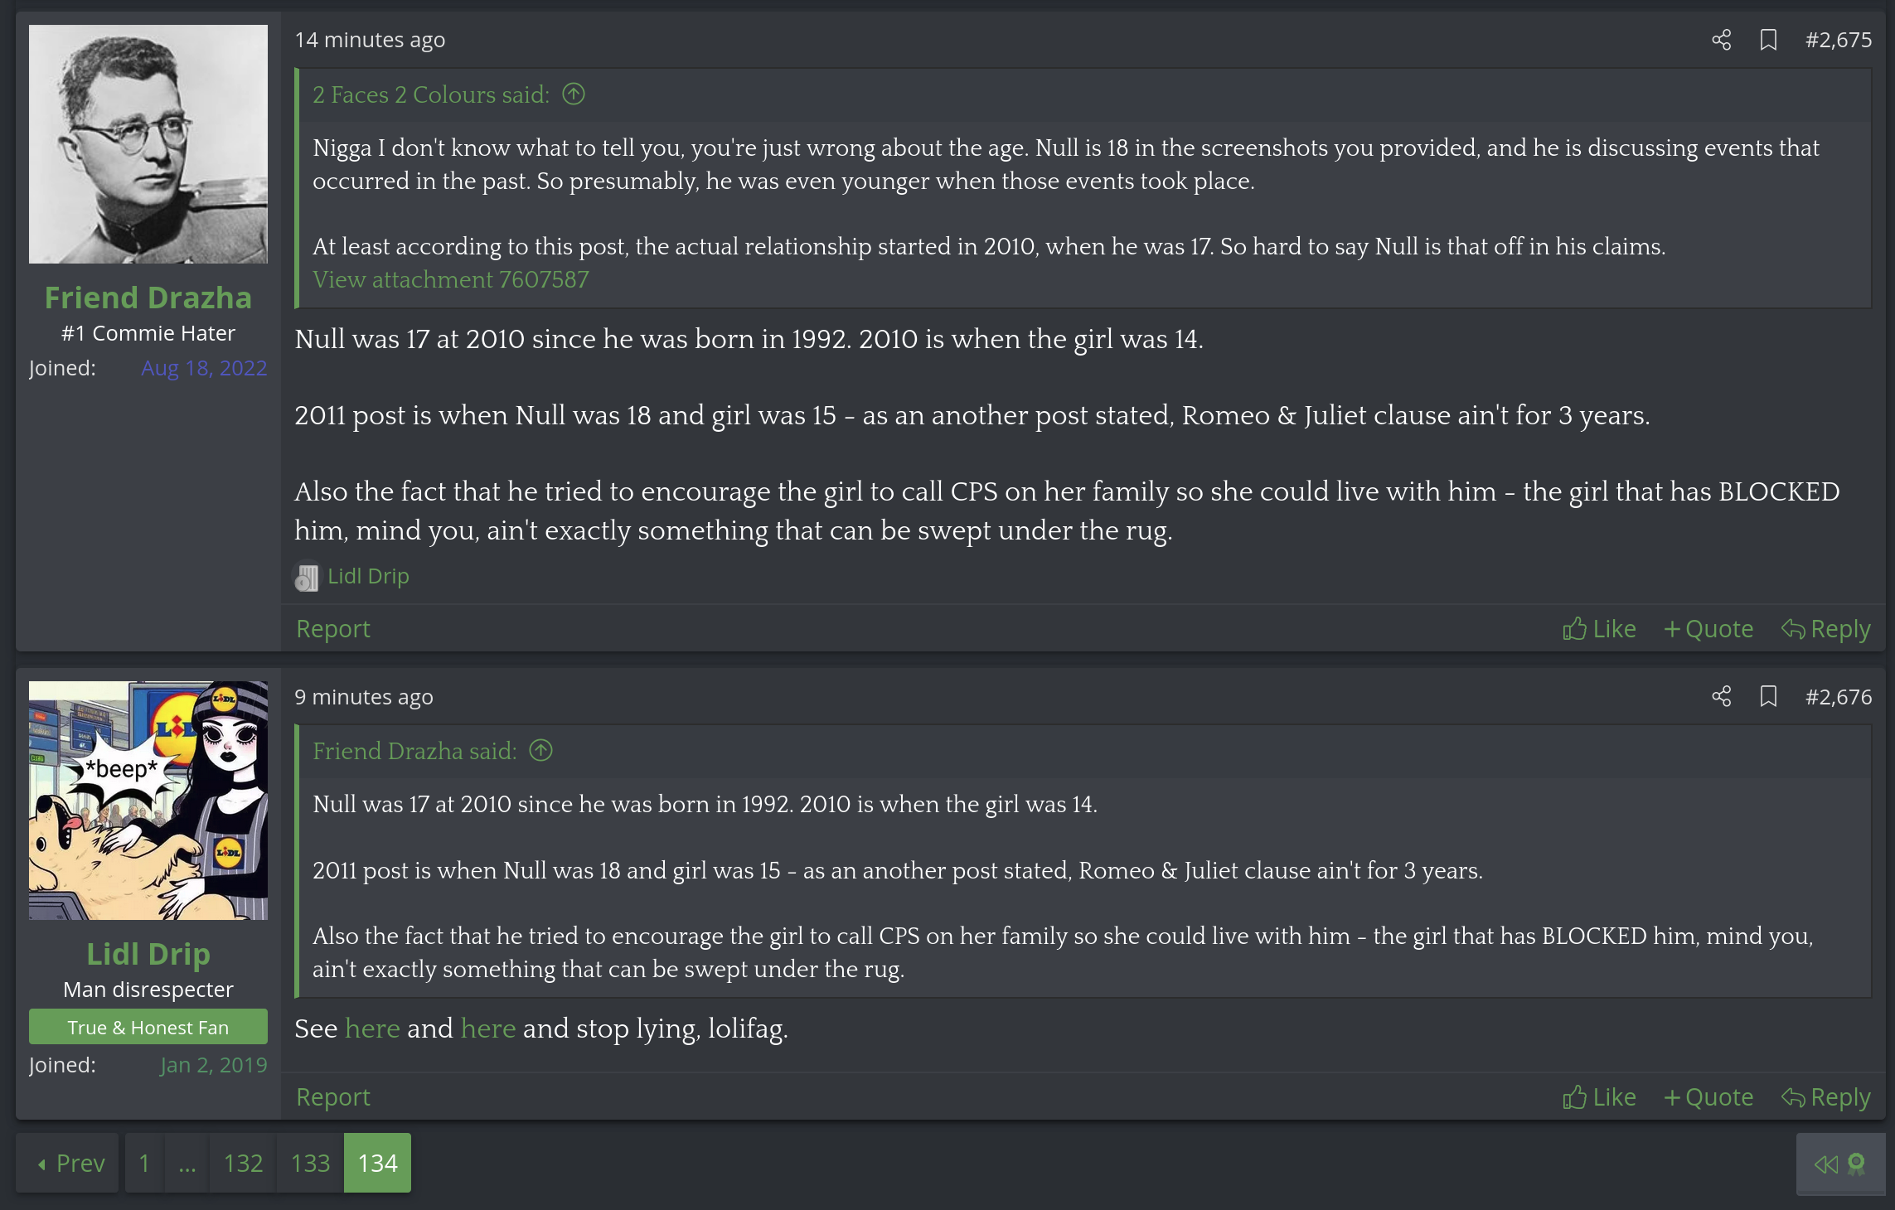Click Reply on post #2,676
This screenshot has width=1895, height=1210.
(1825, 1096)
